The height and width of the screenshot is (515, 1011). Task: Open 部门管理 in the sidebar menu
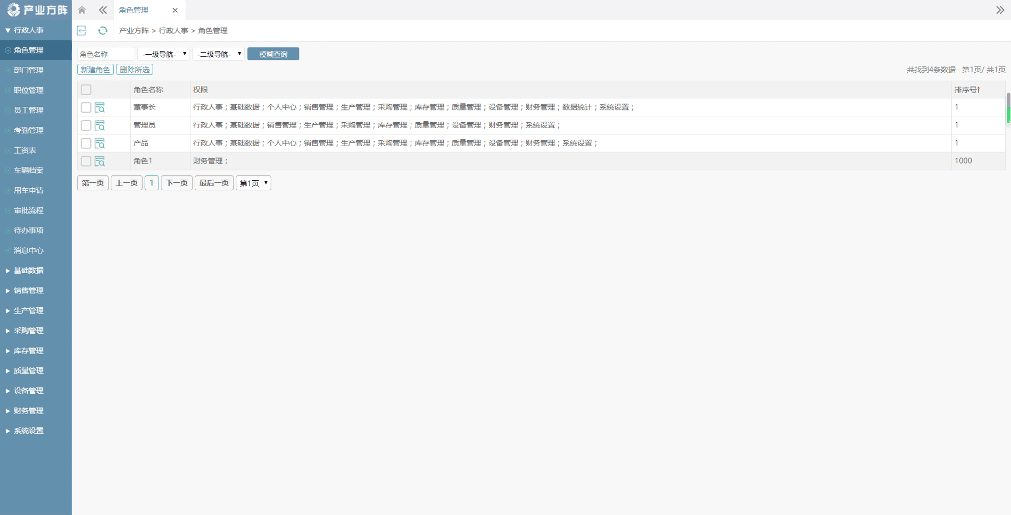tap(29, 70)
